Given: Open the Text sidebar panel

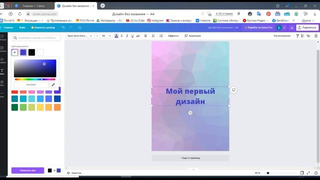Looking at the screenshot, I should point(2,71).
